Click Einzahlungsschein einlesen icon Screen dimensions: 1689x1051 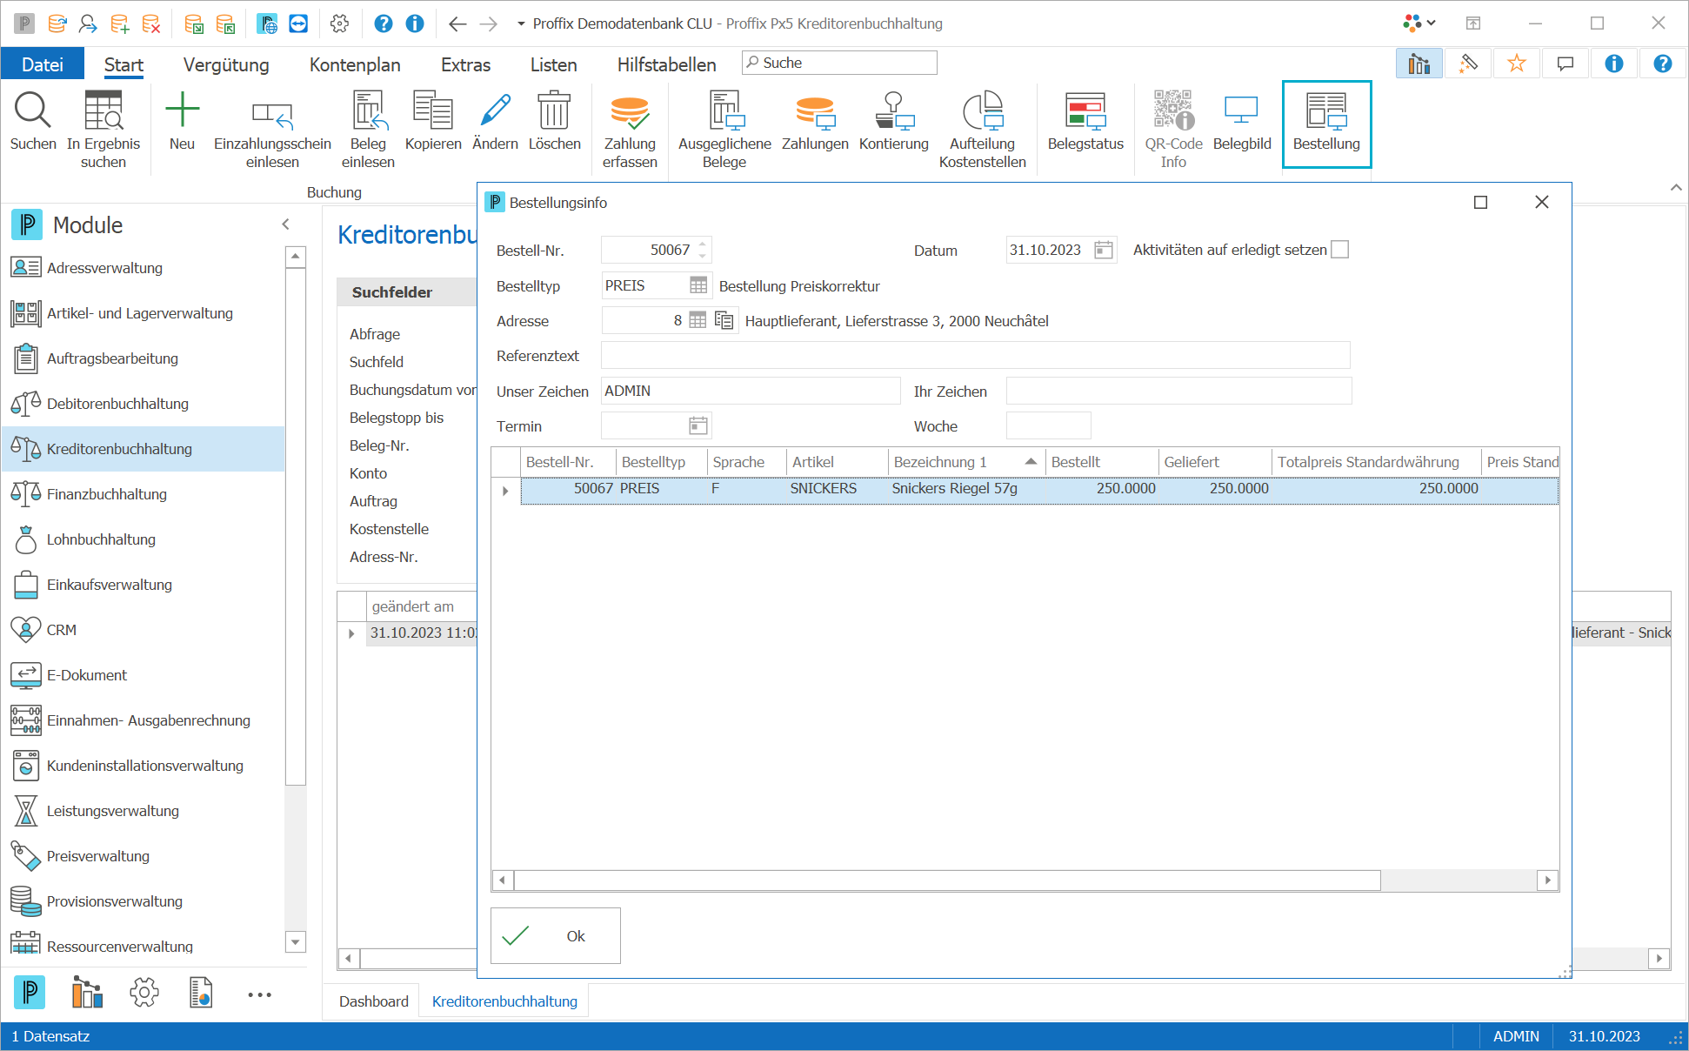click(272, 131)
